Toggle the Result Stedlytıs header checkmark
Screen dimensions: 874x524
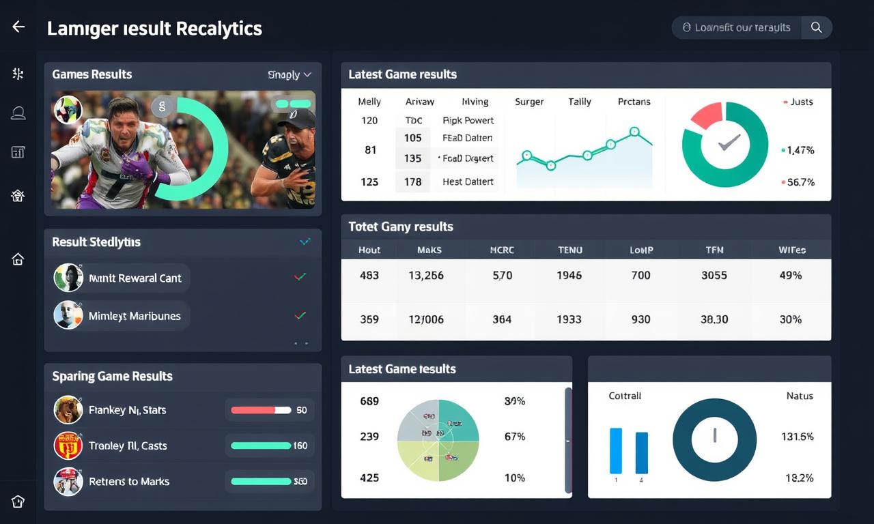tap(305, 242)
